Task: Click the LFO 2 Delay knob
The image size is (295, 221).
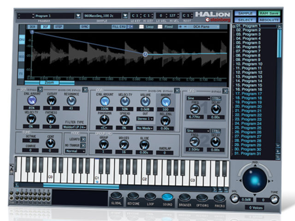Action: click(215, 142)
